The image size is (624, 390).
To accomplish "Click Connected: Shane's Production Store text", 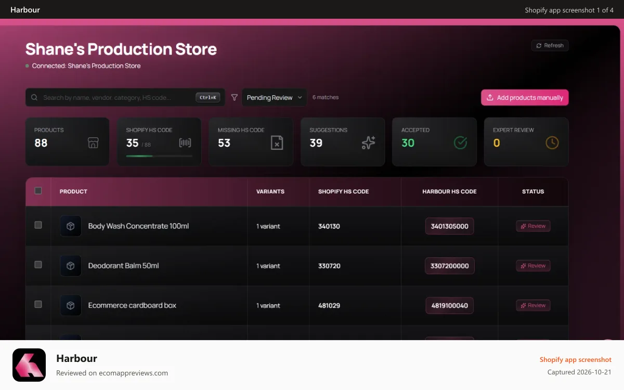I will (86, 66).
